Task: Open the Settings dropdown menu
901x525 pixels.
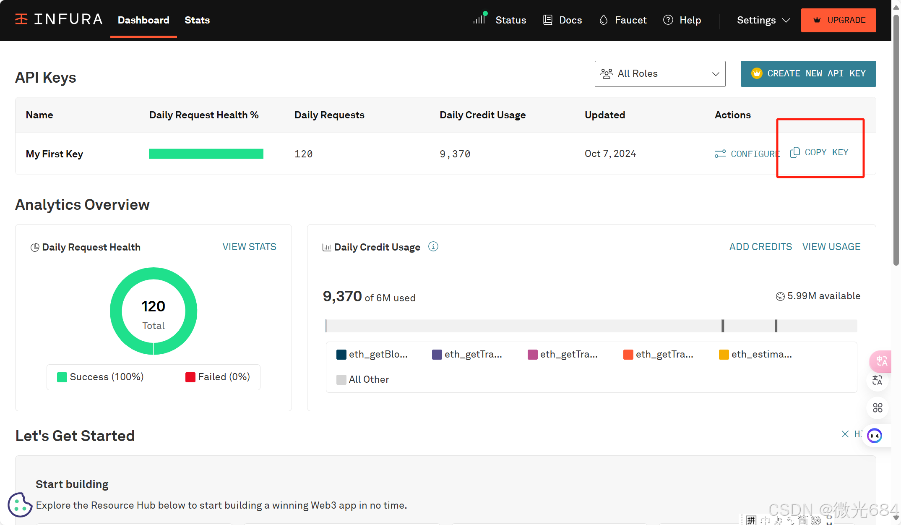Action: pyautogui.click(x=763, y=20)
